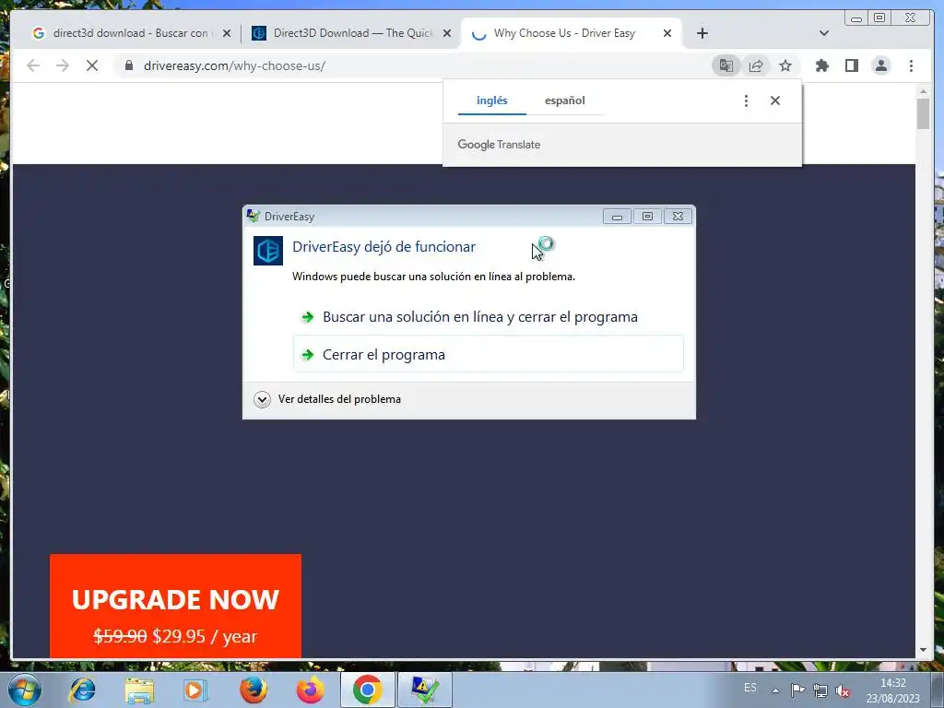Click the page scrollbar down arrow
Screen dimensions: 944x708
click(923, 650)
